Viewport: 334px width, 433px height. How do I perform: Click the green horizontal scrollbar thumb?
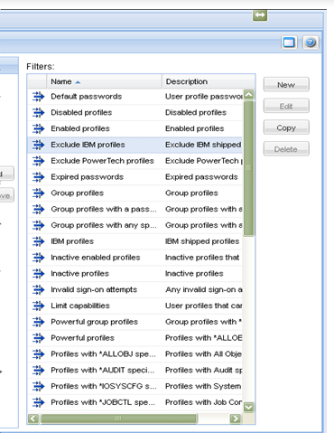[119, 419]
